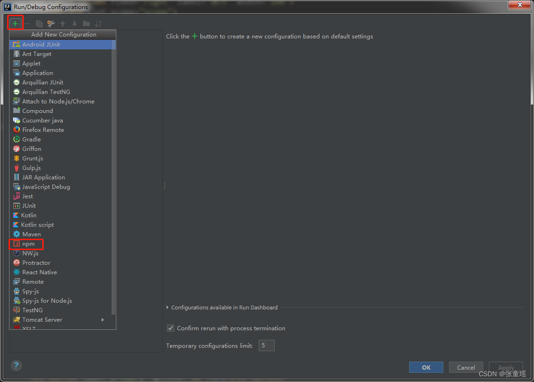The height and width of the screenshot is (382, 534).
Task: Click the Arquillian JUnit alien icon
Action: pos(16,83)
